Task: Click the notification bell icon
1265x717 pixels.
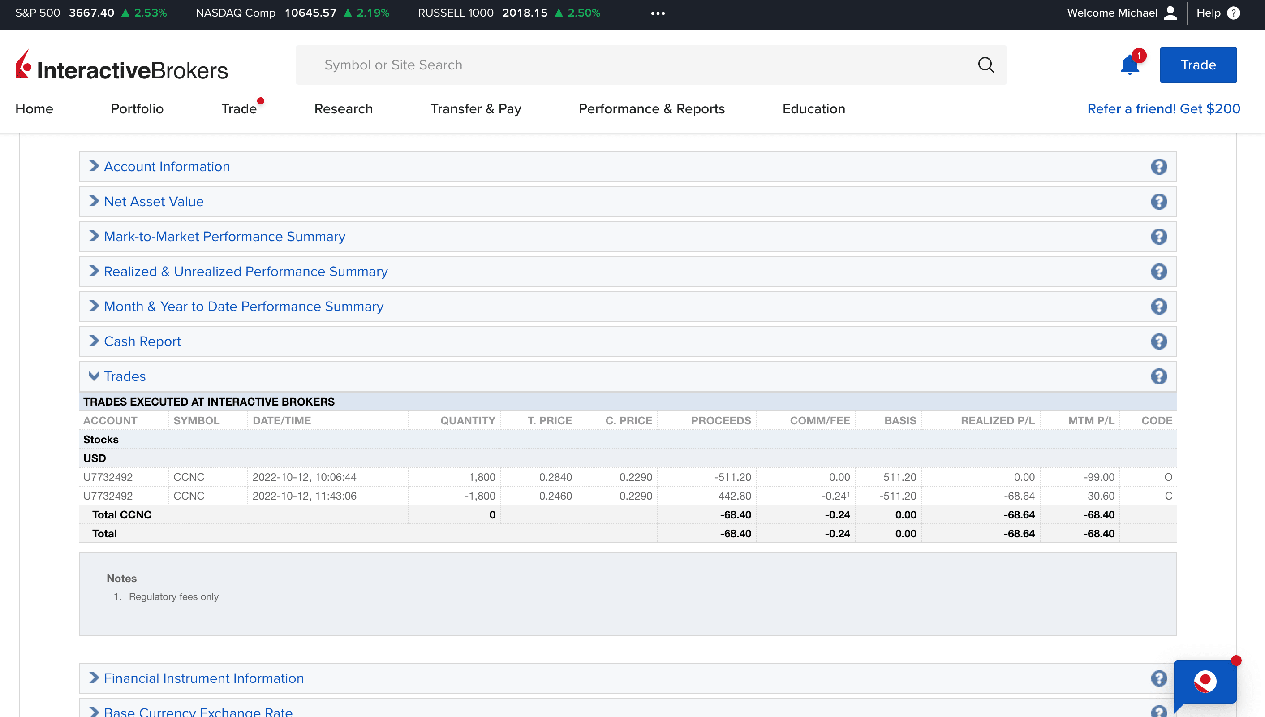Action: pos(1129,65)
